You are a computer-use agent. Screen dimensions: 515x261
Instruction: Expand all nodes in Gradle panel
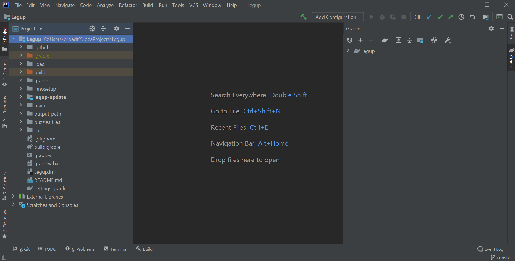coord(399,40)
